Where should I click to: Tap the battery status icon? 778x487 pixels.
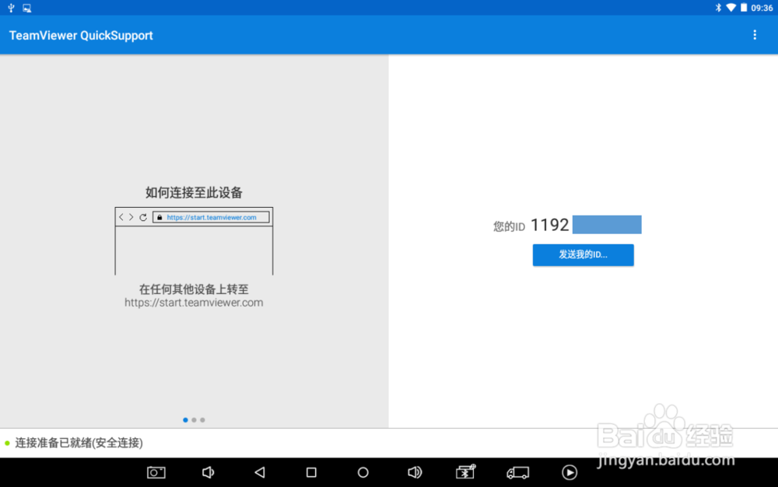(744, 8)
